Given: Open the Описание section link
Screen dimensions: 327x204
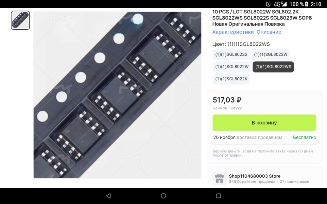Looking at the screenshot, I should 269,32.
